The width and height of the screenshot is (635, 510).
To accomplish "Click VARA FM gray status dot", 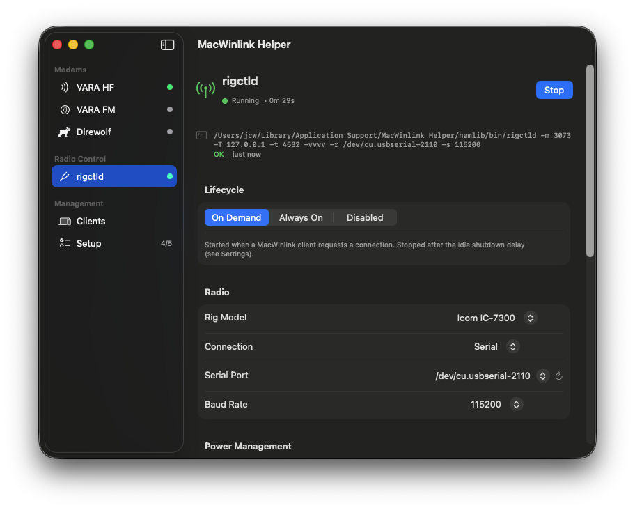I will (170, 109).
